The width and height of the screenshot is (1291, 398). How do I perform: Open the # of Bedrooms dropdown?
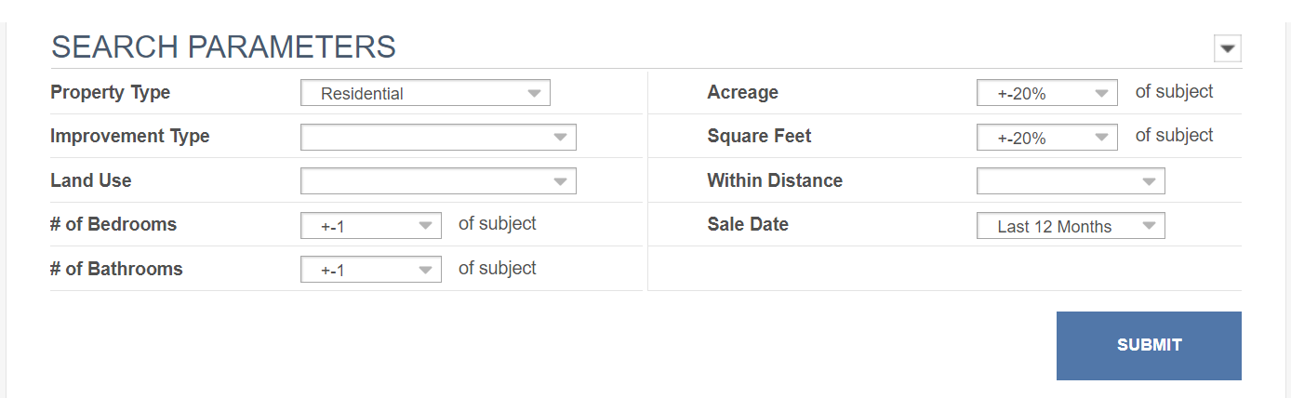click(x=370, y=225)
